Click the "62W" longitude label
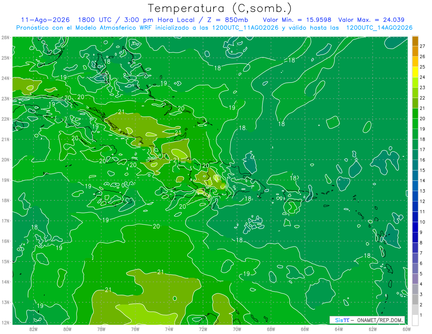This screenshot has height=334, width=432. (x=373, y=329)
